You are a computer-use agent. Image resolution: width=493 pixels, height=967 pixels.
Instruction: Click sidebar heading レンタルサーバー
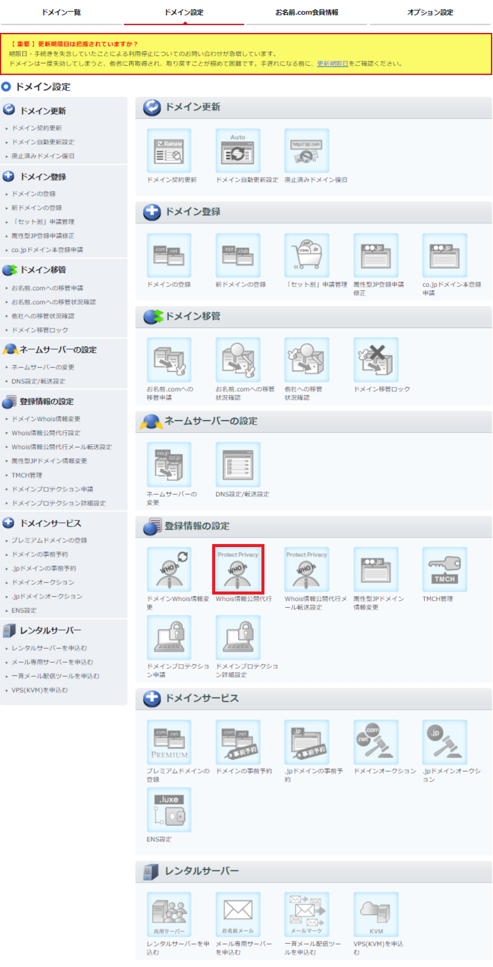(50, 630)
